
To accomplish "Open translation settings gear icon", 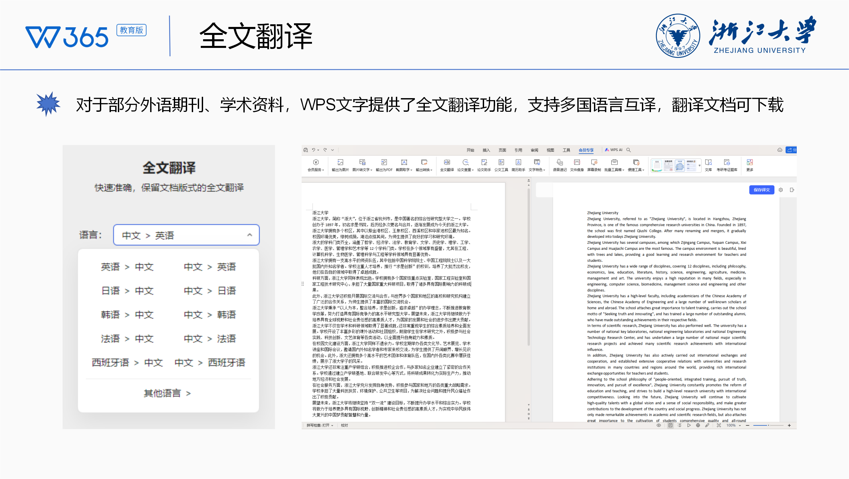I will [781, 190].
